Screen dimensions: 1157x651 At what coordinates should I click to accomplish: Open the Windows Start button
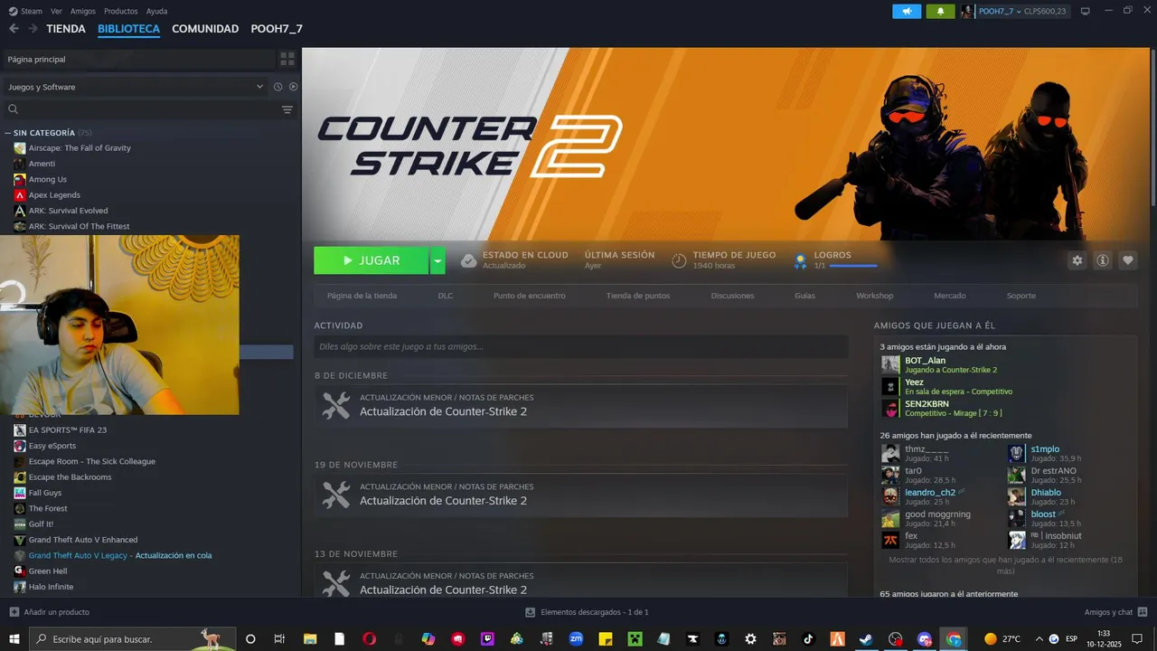point(14,638)
